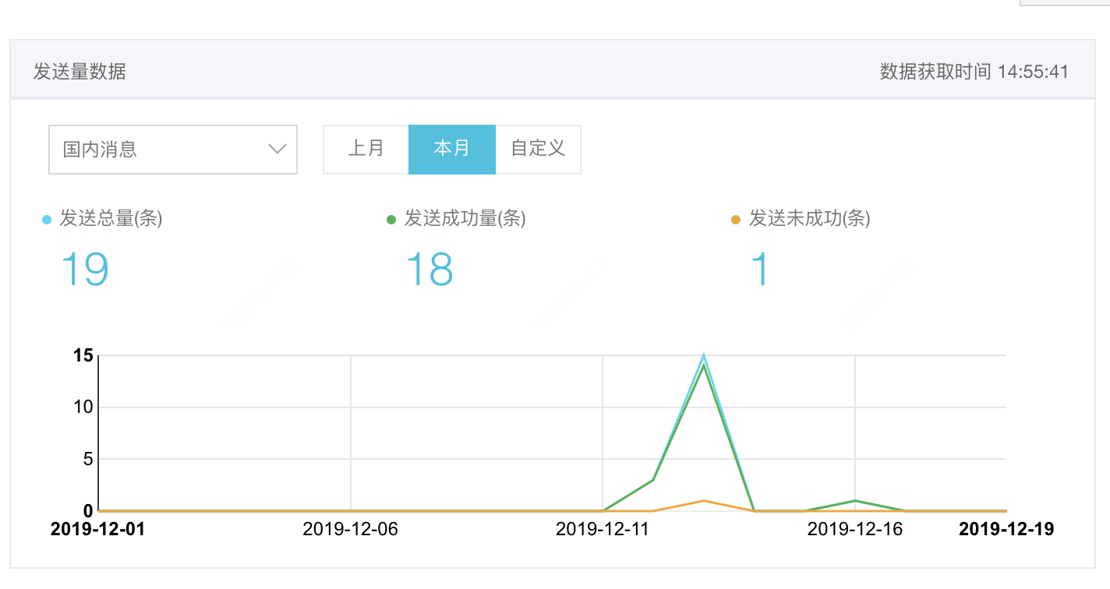Screen dimensions: 1110x589
Task: Click the 2019-12-19 axis date label
Action: point(1006,529)
